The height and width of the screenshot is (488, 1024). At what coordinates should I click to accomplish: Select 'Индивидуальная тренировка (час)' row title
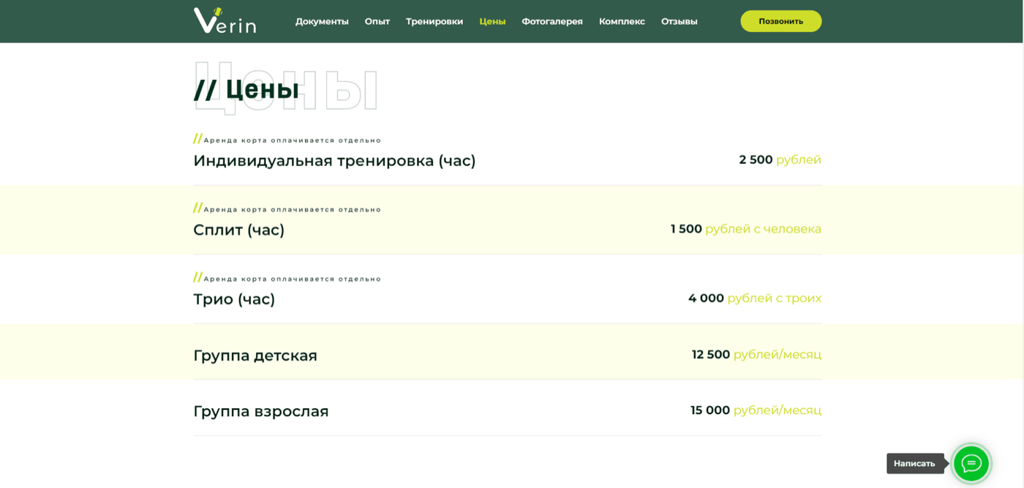(334, 160)
